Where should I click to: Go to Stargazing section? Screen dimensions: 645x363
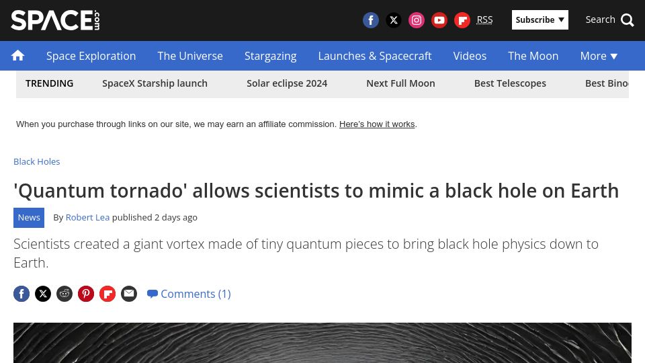click(x=270, y=56)
